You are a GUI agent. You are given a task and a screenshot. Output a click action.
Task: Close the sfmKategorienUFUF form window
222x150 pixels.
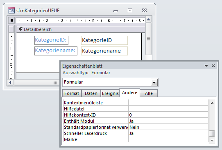[x=144, y=11]
